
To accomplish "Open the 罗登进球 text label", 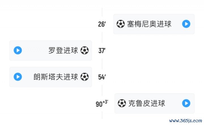I will tap(63, 50).
